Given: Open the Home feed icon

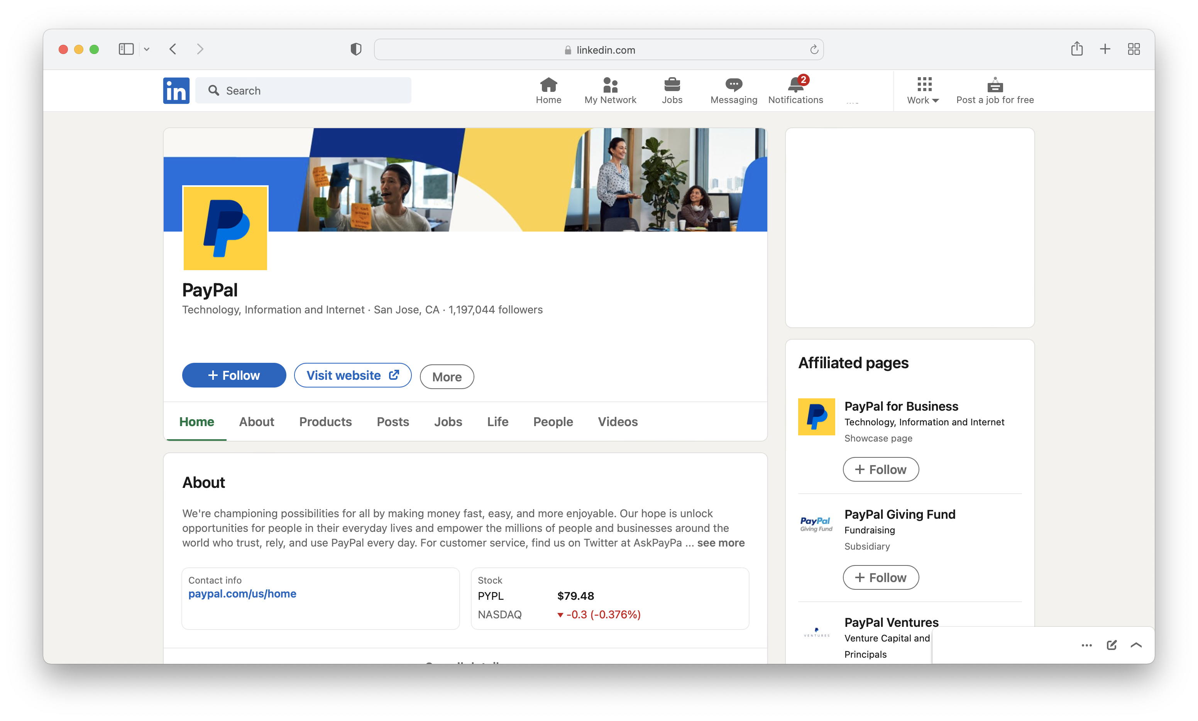Looking at the screenshot, I should tap(548, 91).
